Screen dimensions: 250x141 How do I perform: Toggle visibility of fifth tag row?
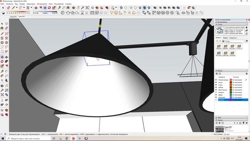[x=216, y=90]
